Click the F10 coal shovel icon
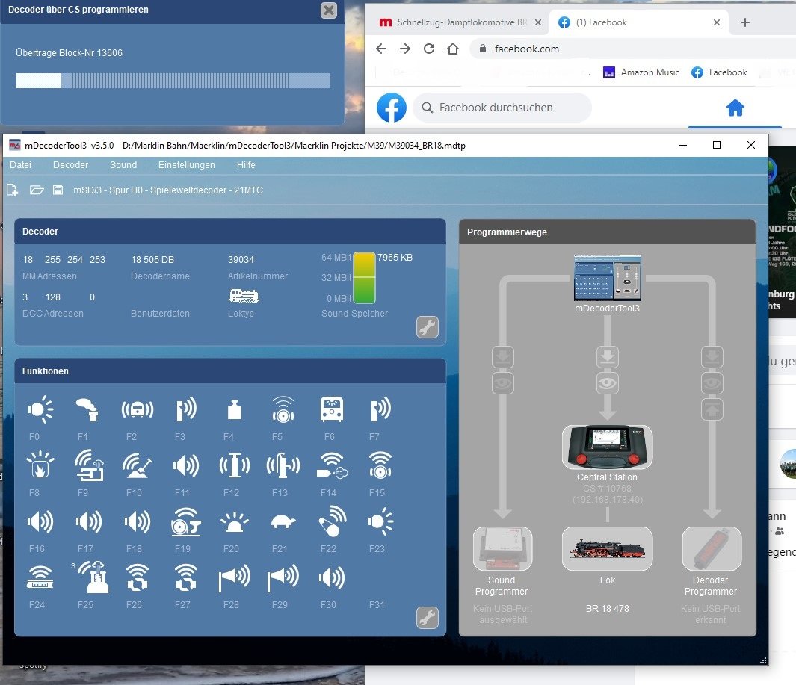The width and height of the screenshot is (796, 685). point(136,466)
